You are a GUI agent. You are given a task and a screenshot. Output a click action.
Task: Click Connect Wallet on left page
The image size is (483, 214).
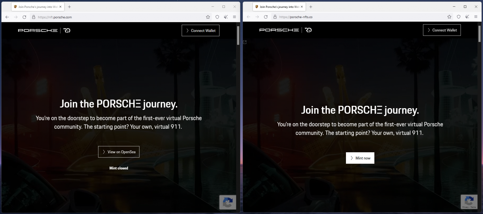coord(200,30)
